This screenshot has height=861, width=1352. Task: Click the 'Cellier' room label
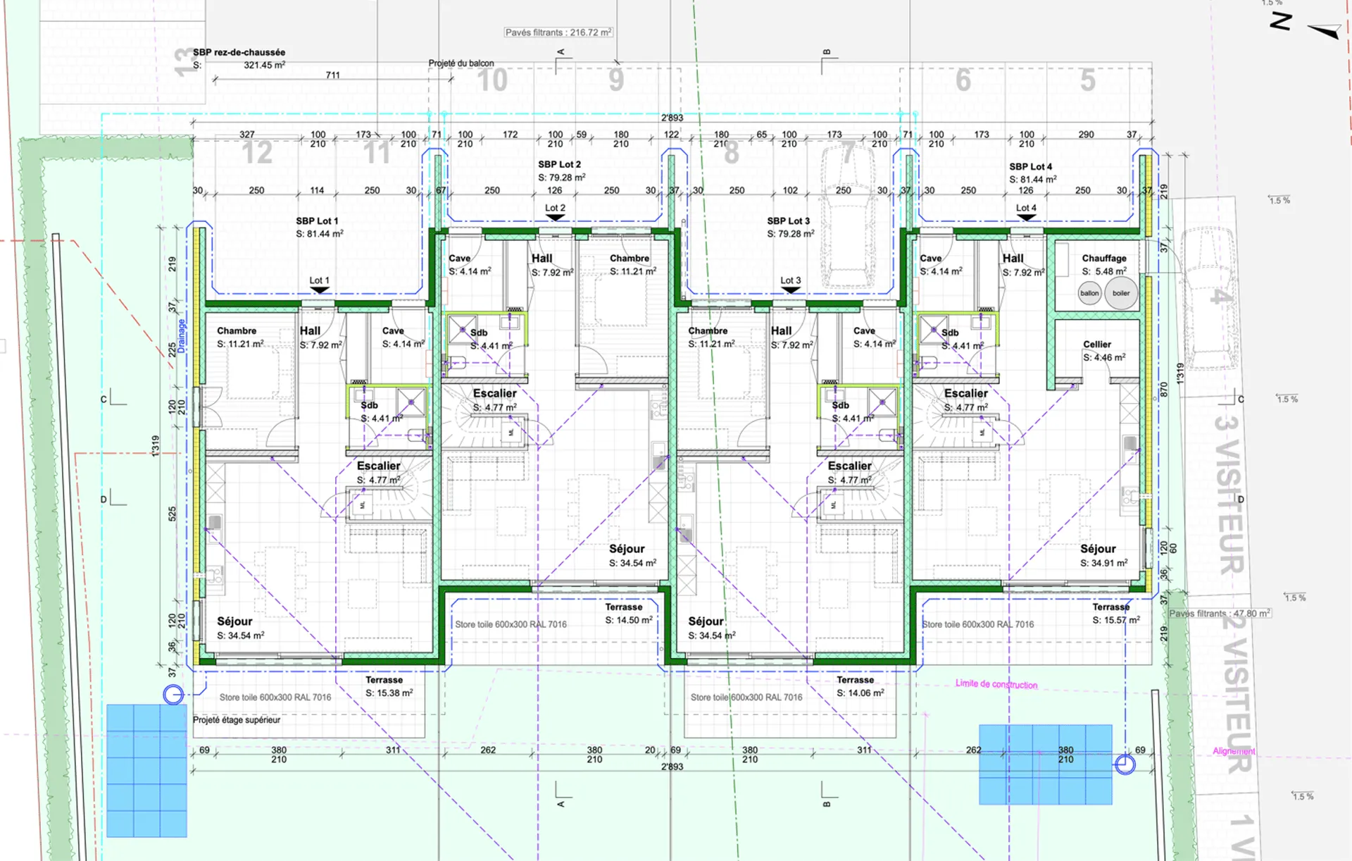tap(1097, 345)
